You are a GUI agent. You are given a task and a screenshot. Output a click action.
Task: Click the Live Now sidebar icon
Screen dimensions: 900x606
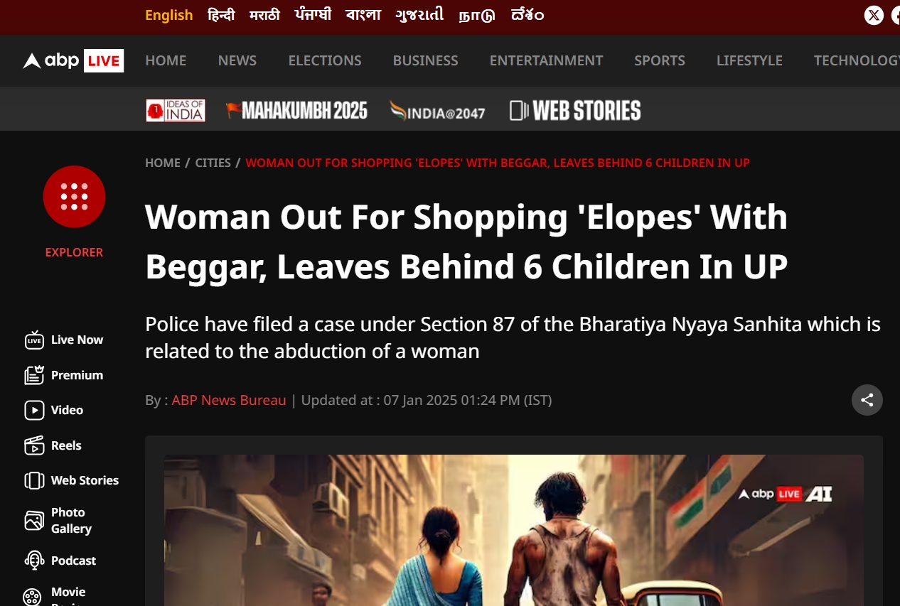34,340
